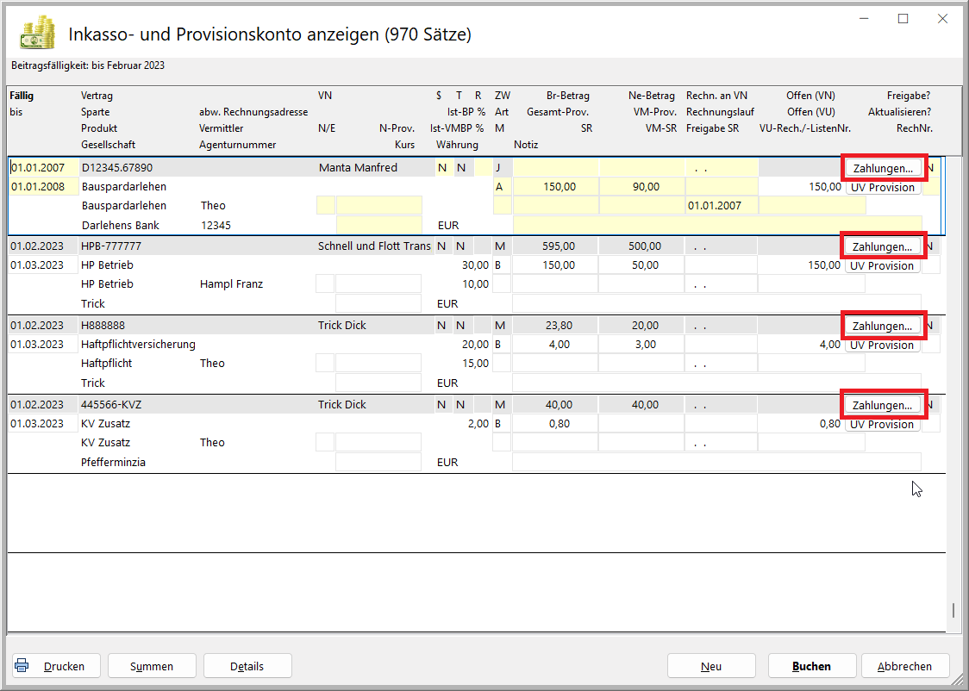Open Zahlungen for contract HPB-777777
The image size is (969, 691).
[882, 247]
